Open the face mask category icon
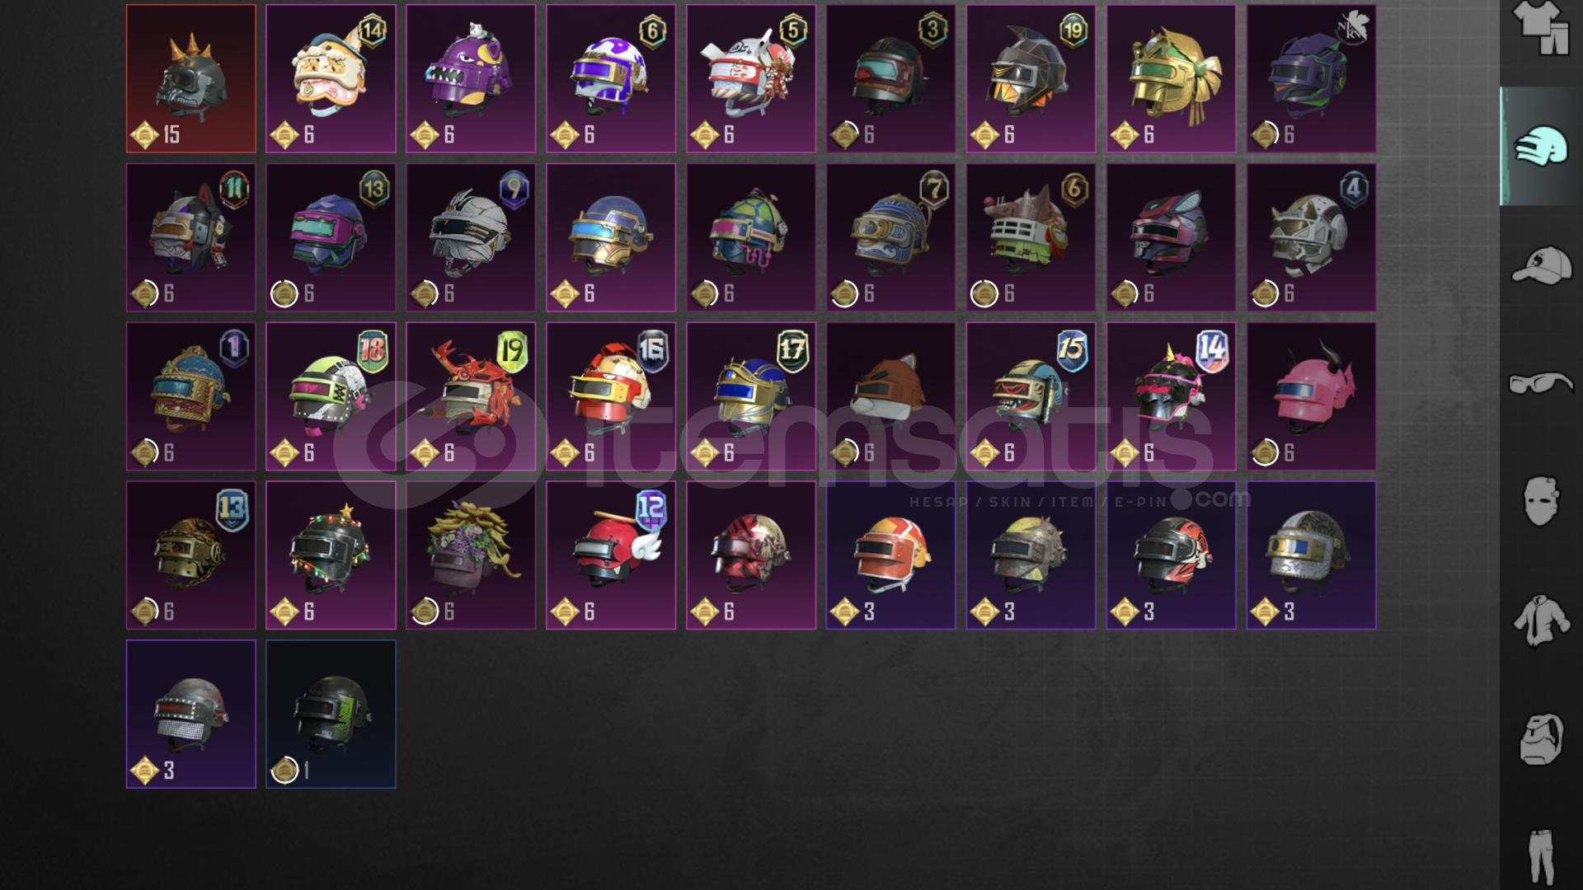Screen dimensions: 1583x890 (1540, 500)
